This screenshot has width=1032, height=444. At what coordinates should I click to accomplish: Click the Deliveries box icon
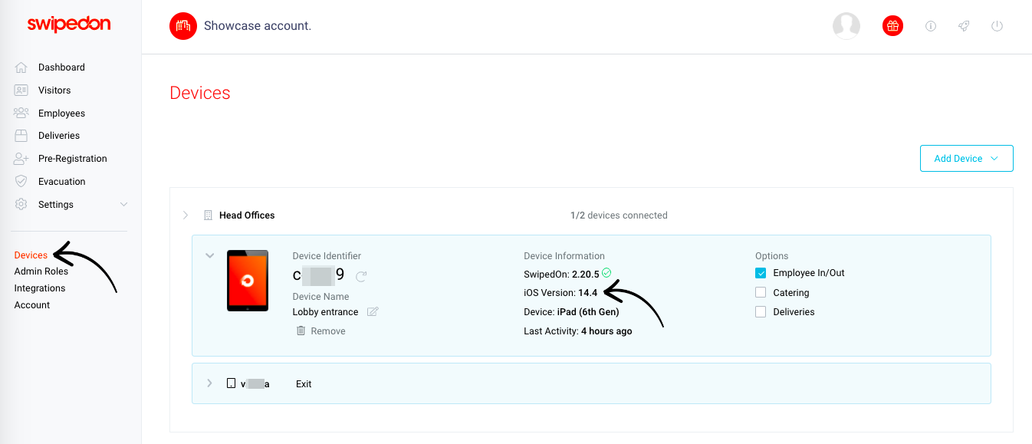coord(21,136)
